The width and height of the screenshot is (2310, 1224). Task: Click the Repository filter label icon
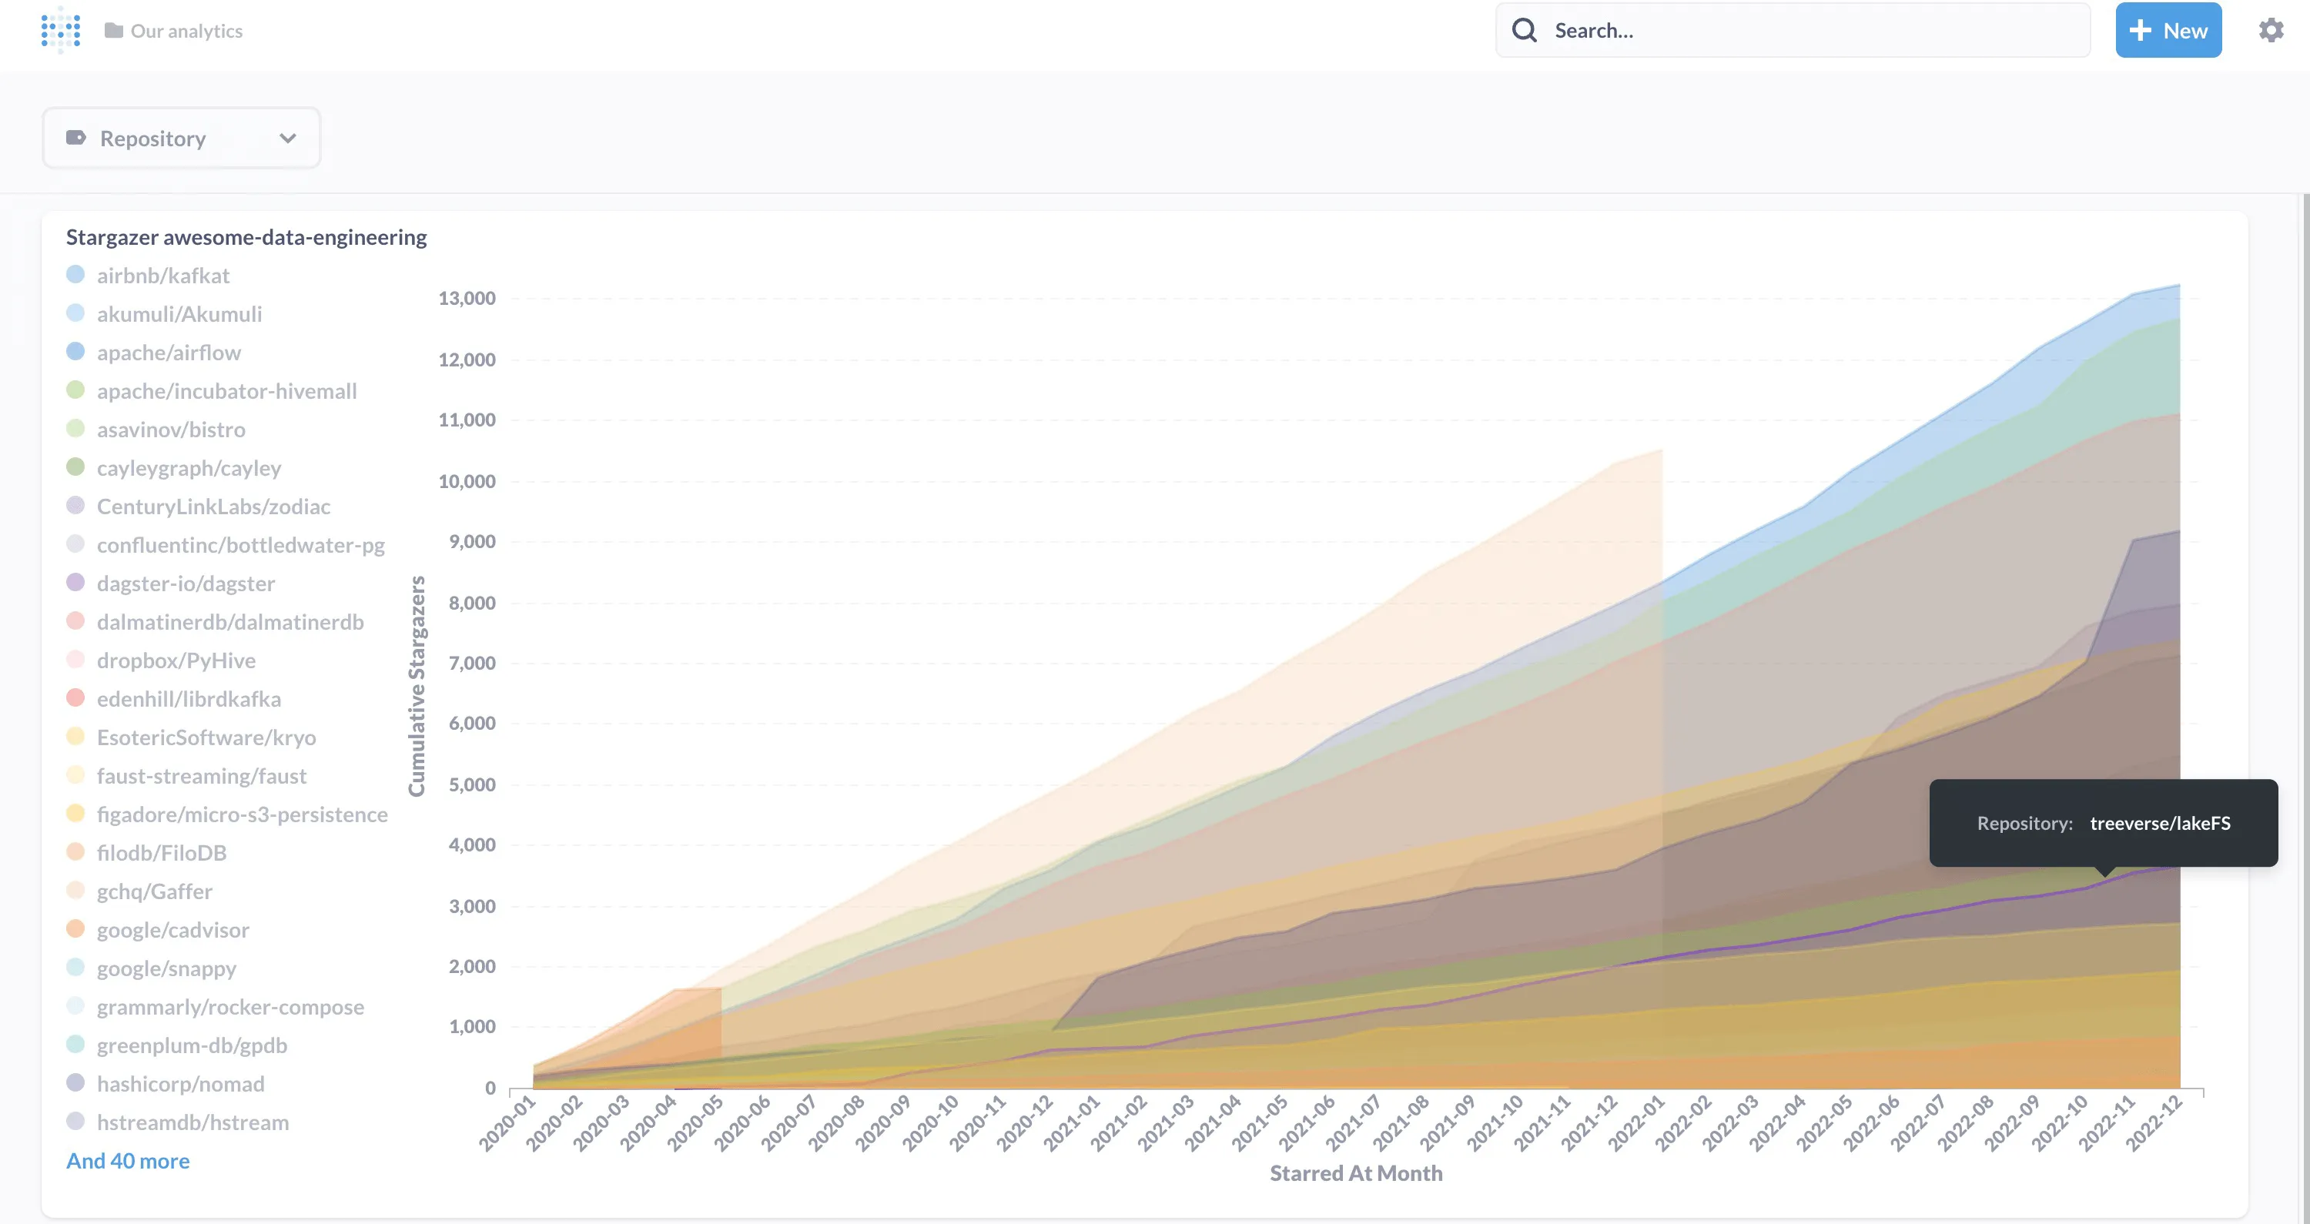(76, 138)
